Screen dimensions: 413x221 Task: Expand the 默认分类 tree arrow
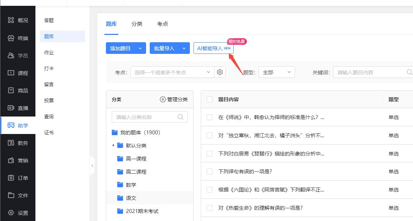pyautogui.click(x=113, y=145)
